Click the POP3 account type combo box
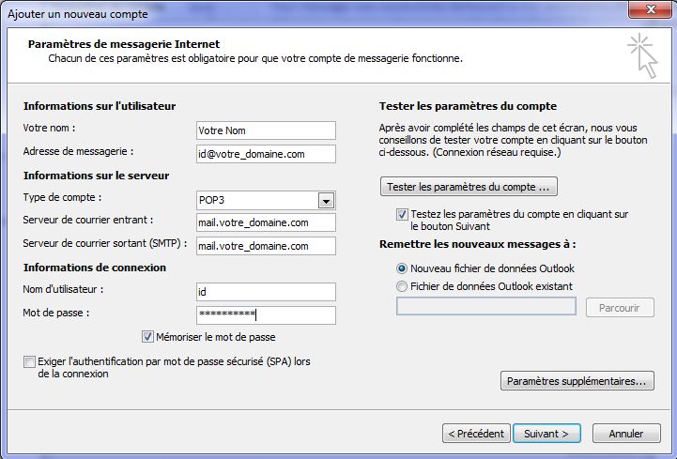This screenshot has height=459, width=677. pos(266,200)
